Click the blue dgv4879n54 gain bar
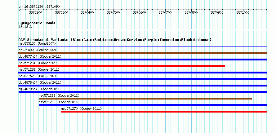 point(143,92)
